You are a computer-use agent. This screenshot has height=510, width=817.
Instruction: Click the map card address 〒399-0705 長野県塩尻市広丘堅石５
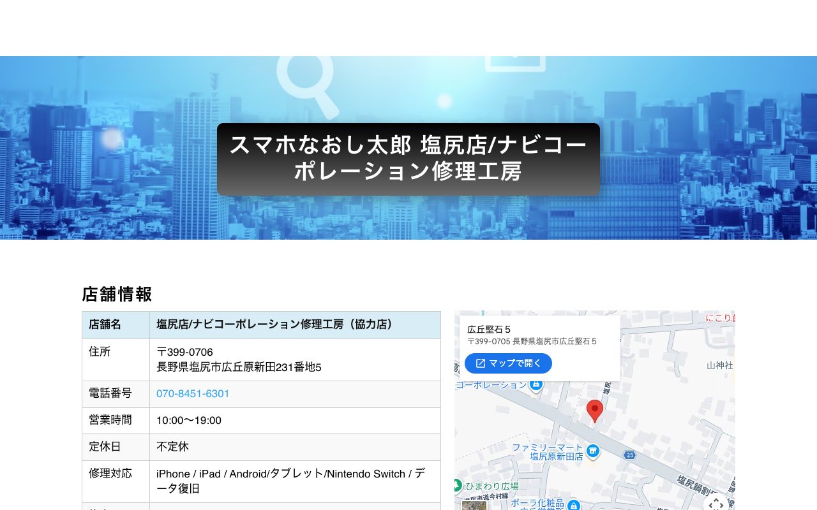click(x=532, y=342)
